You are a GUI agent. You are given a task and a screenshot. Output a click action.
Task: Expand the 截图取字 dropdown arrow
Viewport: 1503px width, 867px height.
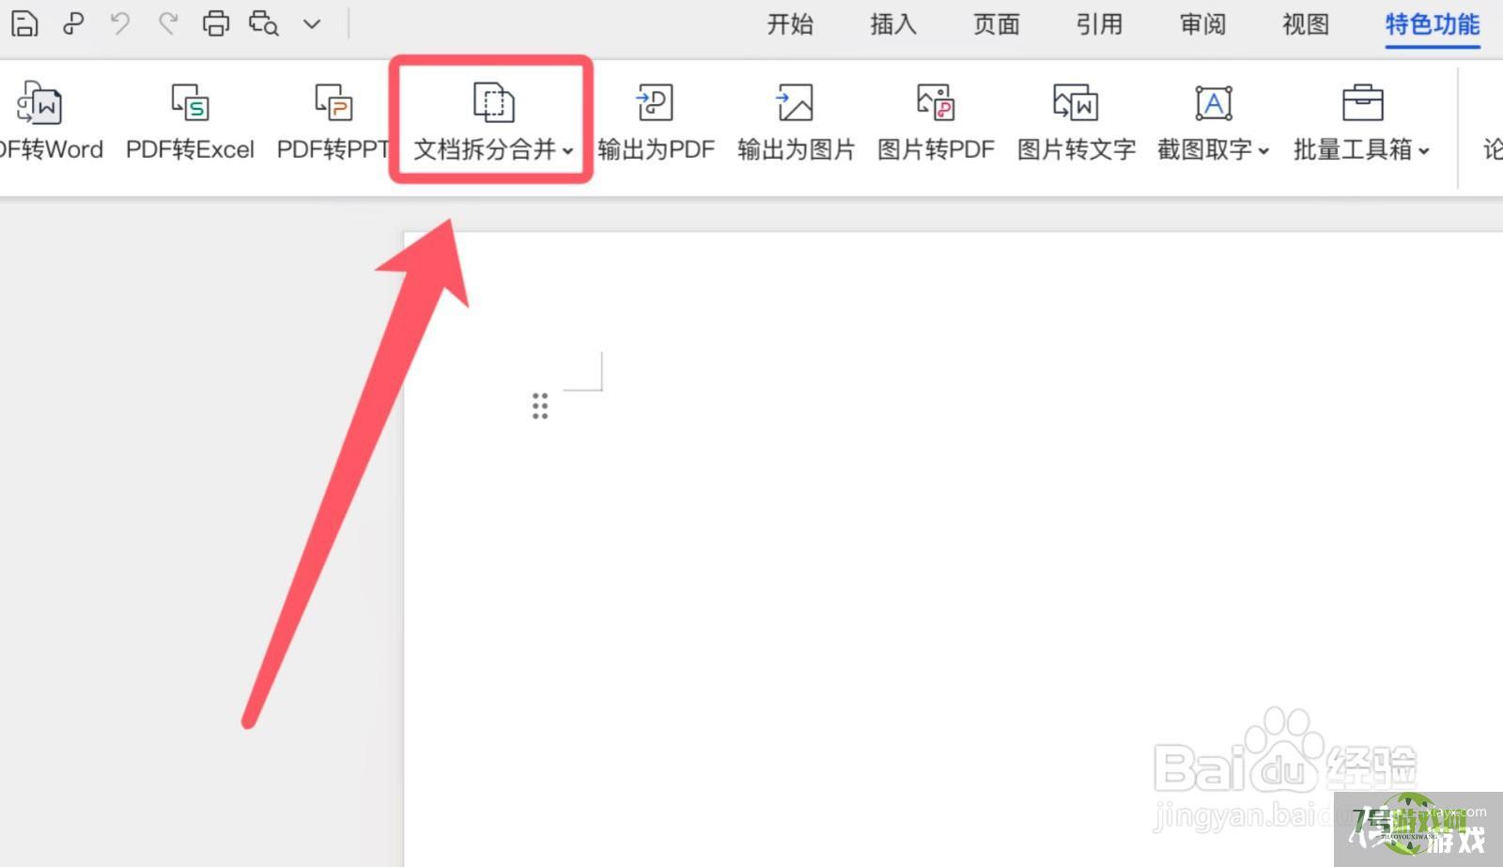tap(1263, 151)
